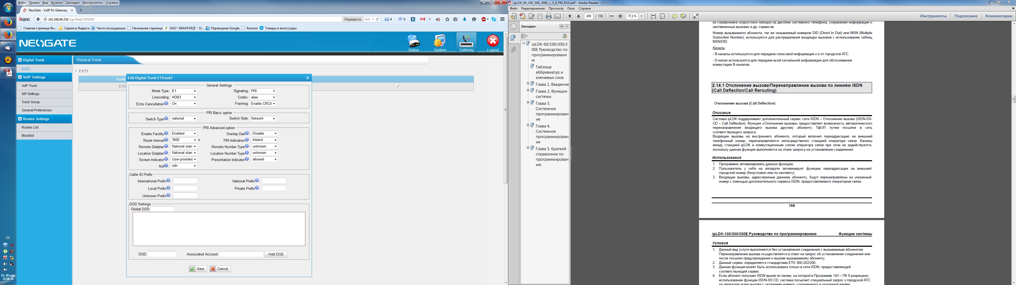1016x285 pixels.
Task: Click info icon beside Echo Cancellation
Action: tap(166, 103)
